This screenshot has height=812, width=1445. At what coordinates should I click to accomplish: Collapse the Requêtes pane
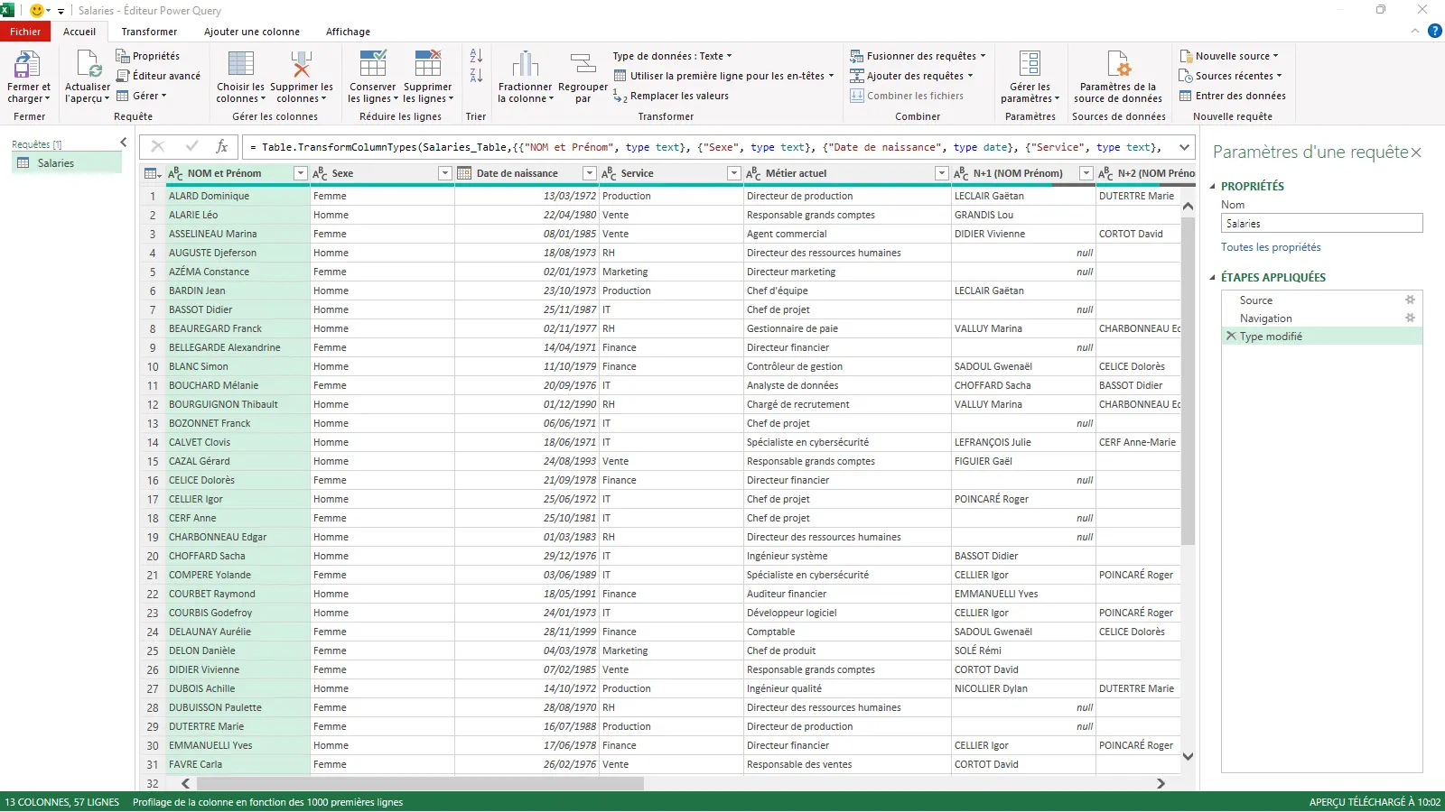pos(124,143)
